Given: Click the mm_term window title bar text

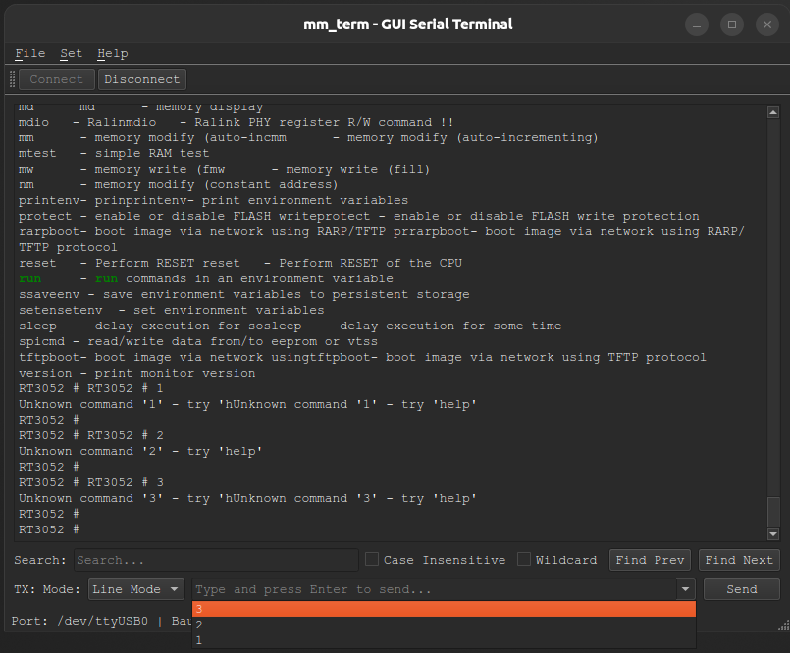Looking at the screenshot, I should (407, 25).
